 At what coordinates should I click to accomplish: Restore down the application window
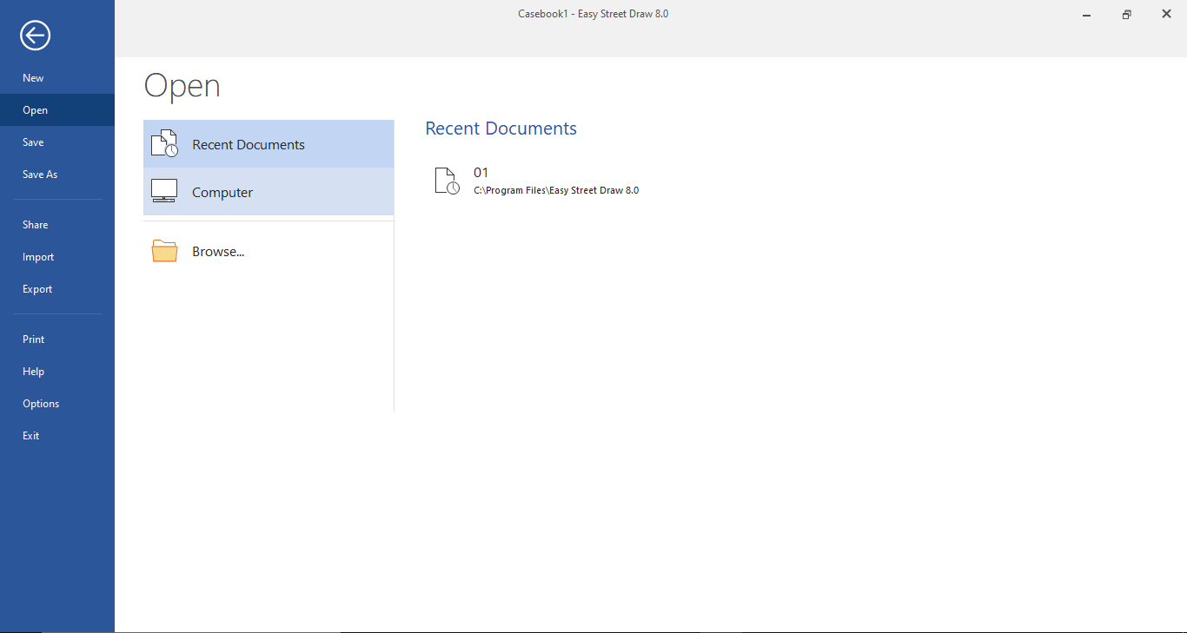[1127, 14]
